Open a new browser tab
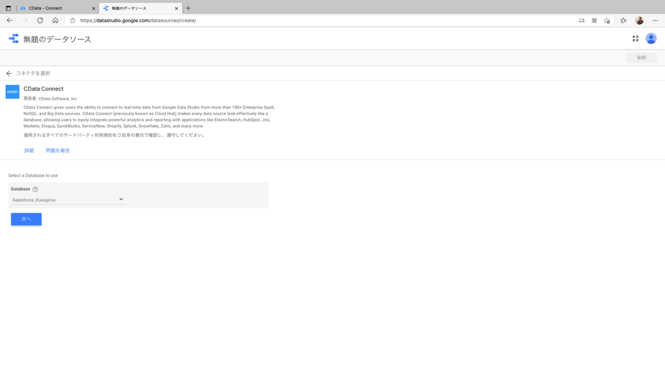 (x=188, y=8)
